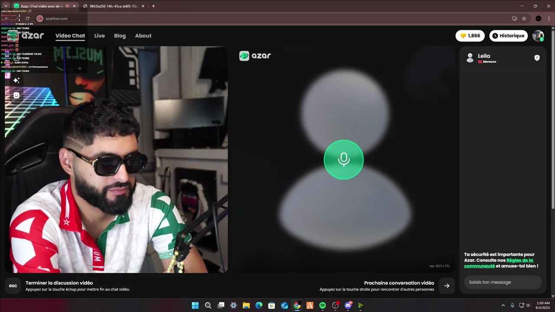Screen dimensions: 555x312
Task: Reload the page with refresh icon
Action: click(x=27, y=19)
